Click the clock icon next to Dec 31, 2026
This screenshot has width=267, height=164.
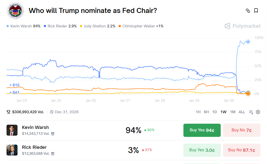52,112
